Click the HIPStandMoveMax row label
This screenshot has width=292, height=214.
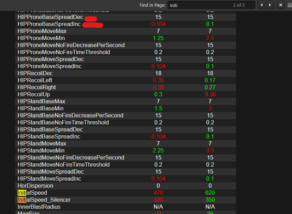pos(42,143)
